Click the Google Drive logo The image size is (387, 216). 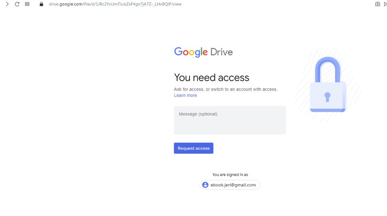coord(203,52)
